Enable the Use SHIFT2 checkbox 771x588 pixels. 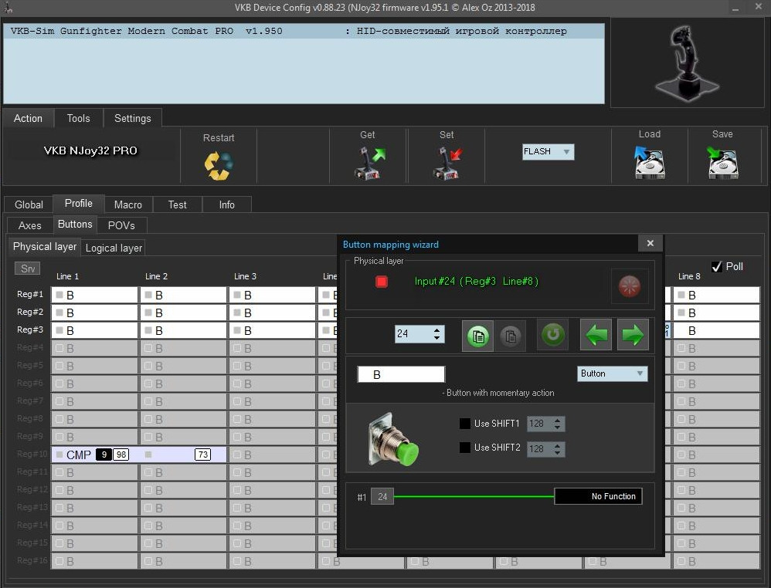point(464,448)
